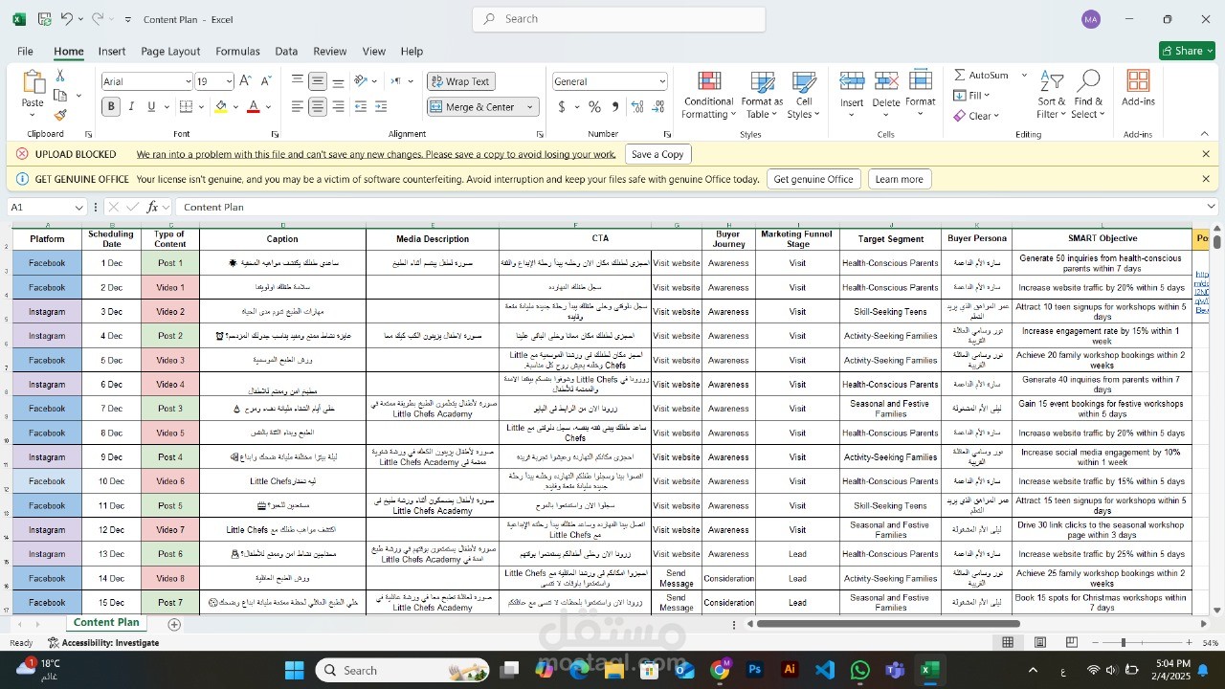Increase indent
The image size is (1225, 689).
tap(381, 106)
